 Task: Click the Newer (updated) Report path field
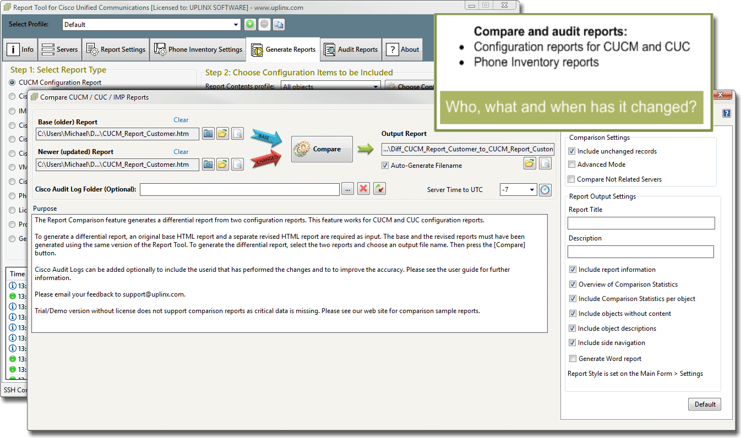(x=118, y=165)
